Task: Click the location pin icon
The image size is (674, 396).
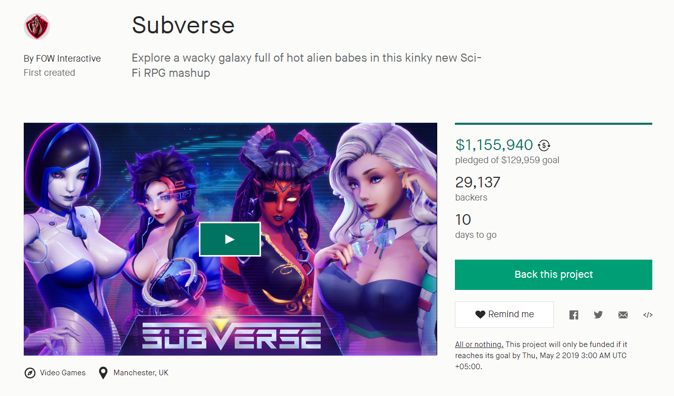Action: click(x=103, y=373)
